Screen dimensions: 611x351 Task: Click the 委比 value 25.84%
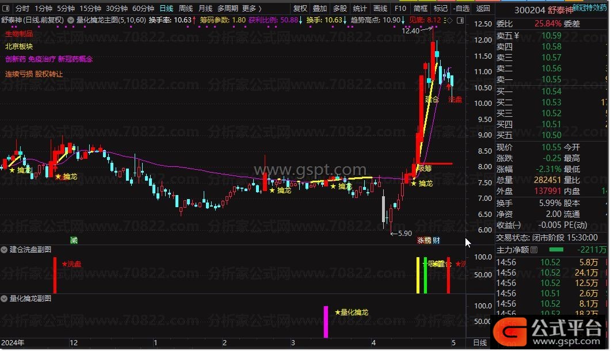pos(548,24)
